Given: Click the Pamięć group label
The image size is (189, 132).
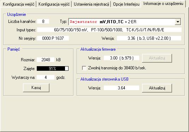Looking at the screenshot, I should [x=14, y=49].
